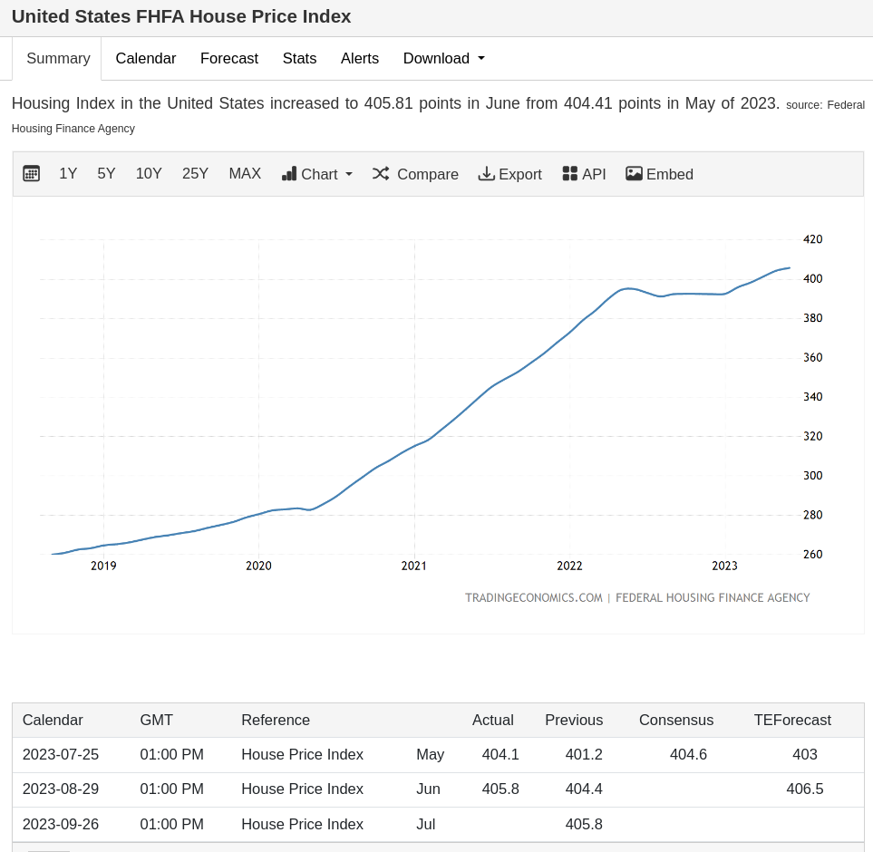Choose the 5Y time range
This screenshot has width=873, height=852.
point(106,174)
